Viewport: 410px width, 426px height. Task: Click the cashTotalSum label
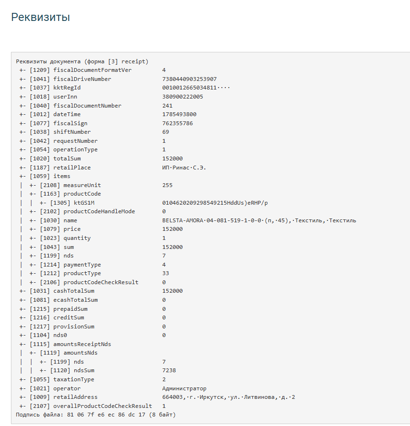point(74,291)
